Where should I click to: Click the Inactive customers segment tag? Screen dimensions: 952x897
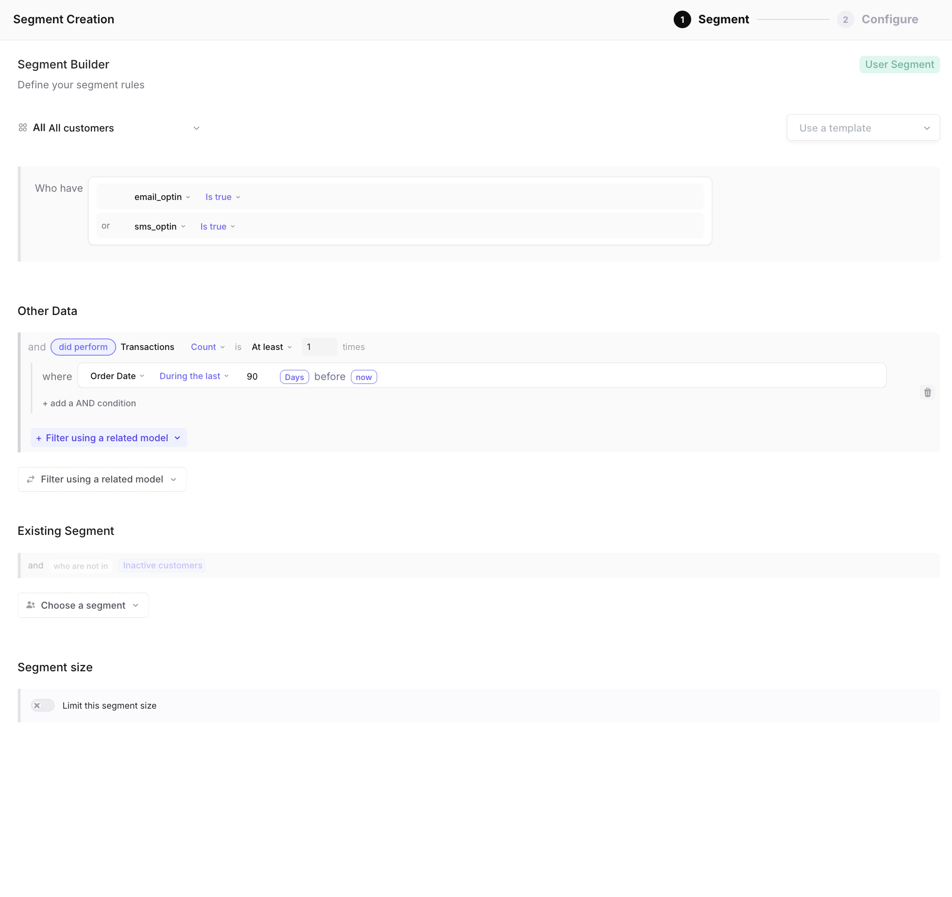coord(162,565)
